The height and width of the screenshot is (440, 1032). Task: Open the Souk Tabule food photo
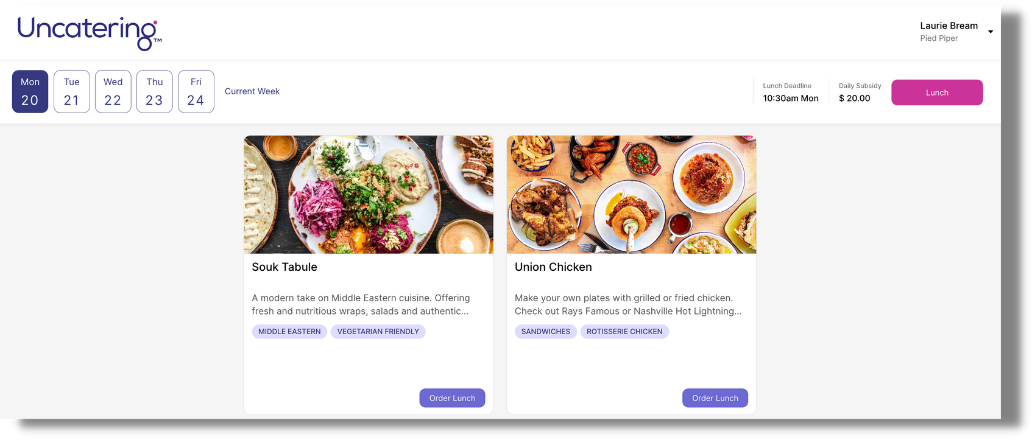click(x=369, y=194)
